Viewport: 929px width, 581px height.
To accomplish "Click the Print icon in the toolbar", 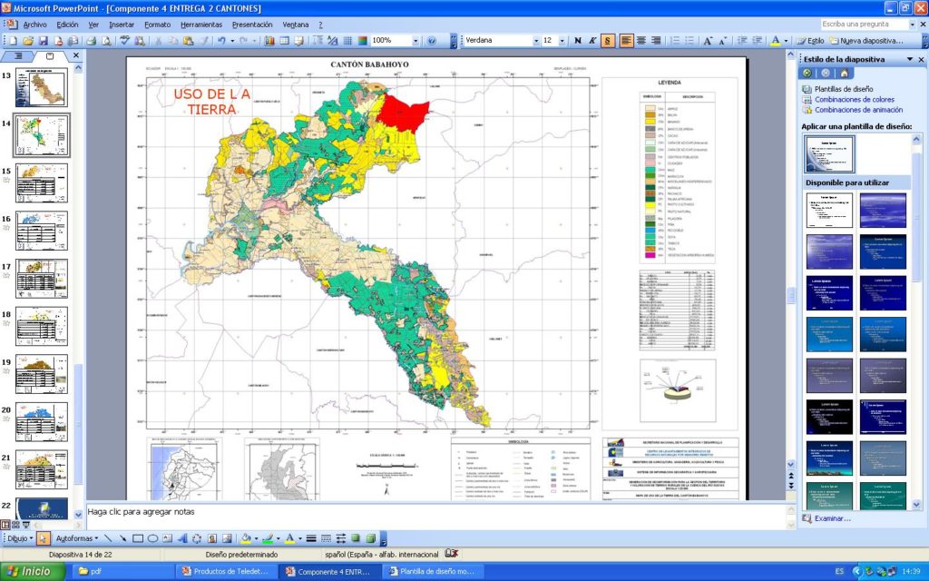I will (x=91, y=41).
